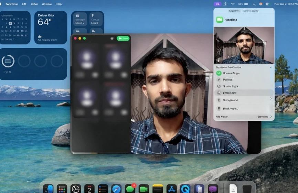Open Notes from the Dock
The image size is (298, 193).
[158, 189]
